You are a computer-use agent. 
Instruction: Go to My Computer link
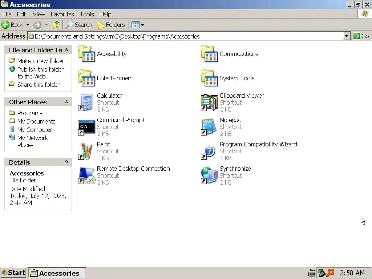click(x=35, y=130)
